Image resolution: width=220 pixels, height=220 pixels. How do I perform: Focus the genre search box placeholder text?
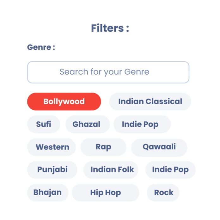tap(104, 72)
